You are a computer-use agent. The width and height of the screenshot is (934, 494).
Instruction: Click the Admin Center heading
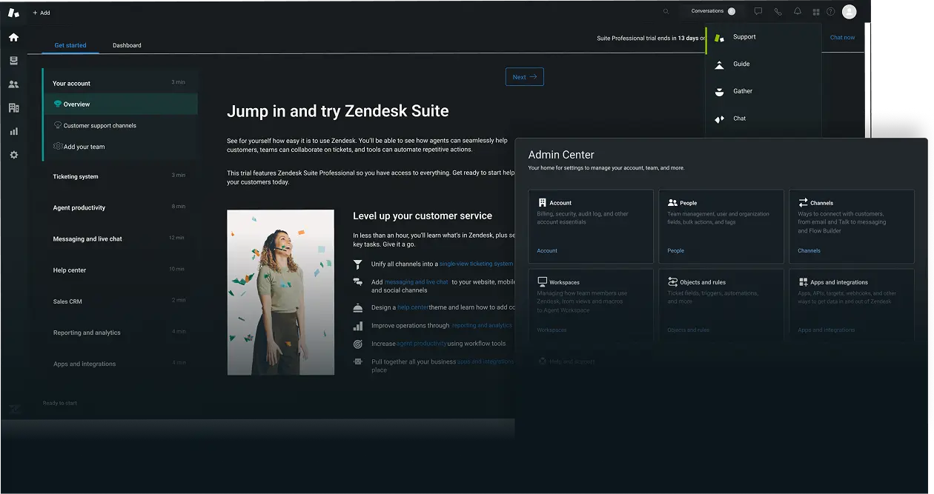561,155
